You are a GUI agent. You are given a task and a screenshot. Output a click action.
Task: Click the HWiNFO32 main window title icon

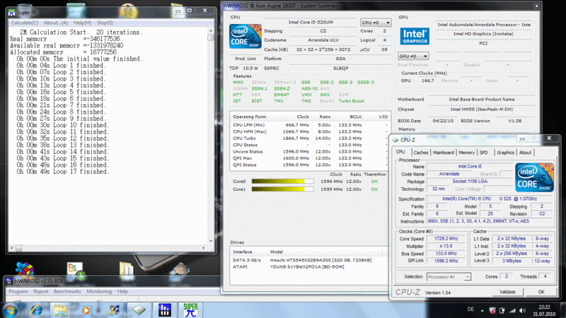coord(9,281)
